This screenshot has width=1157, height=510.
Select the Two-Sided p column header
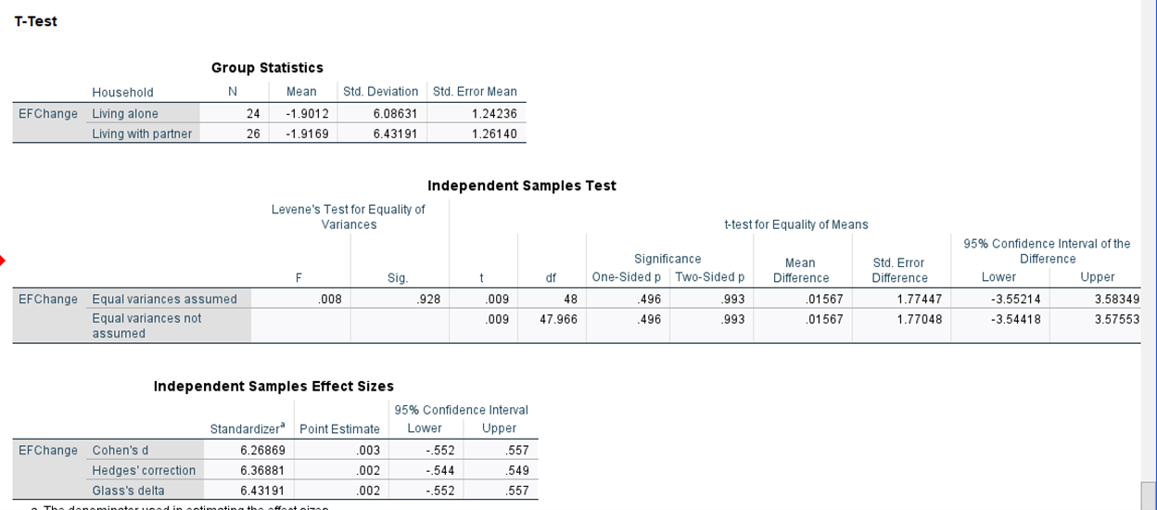(x=710, y=277)
